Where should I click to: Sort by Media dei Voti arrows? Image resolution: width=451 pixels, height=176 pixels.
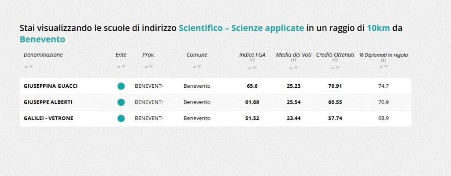[x=294, y=68]
